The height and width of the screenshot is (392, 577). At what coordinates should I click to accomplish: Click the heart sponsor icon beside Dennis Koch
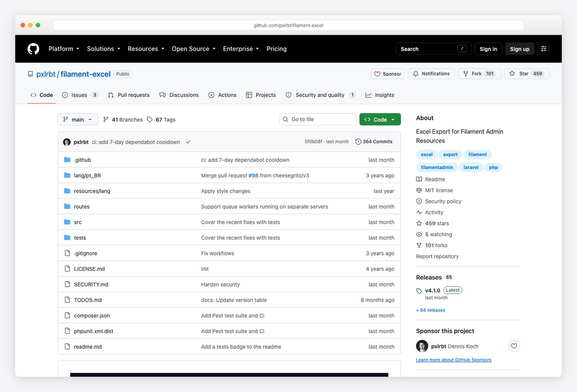[514, 346]
